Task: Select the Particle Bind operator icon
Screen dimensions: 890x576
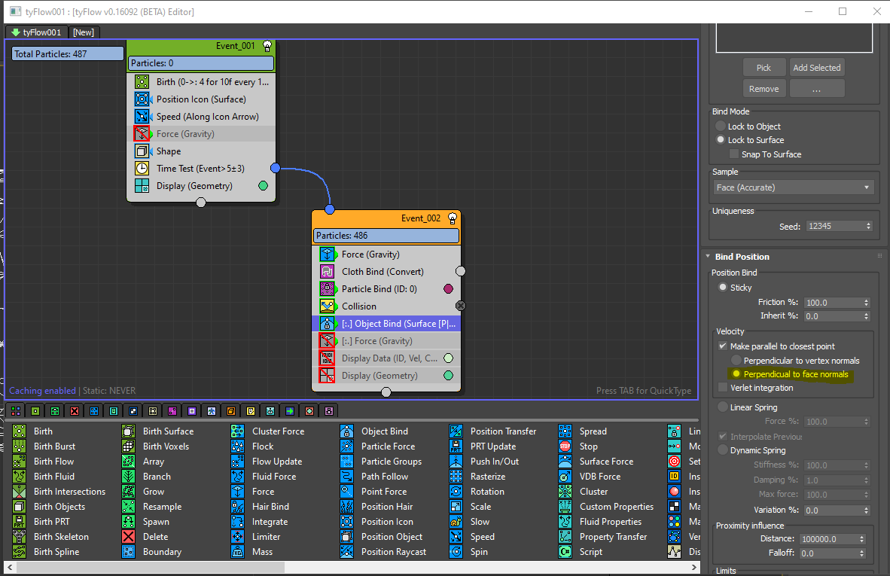Action: [327, 289]
